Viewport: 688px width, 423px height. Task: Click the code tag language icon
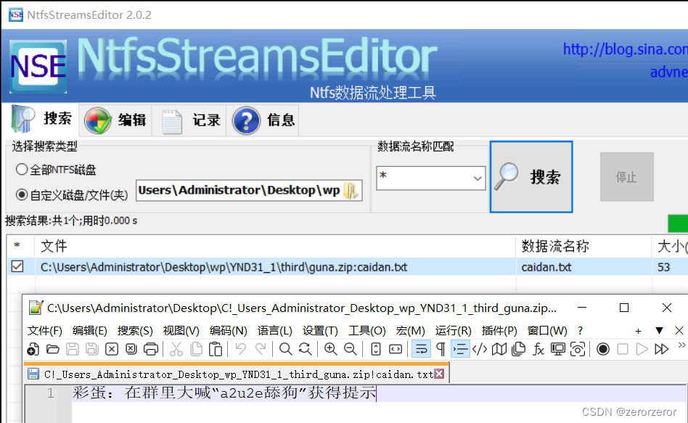(x=480, y=349)
